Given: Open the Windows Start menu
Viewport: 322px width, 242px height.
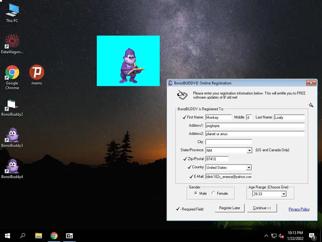Looking at the screenshot, I should (x=8, y=236).
